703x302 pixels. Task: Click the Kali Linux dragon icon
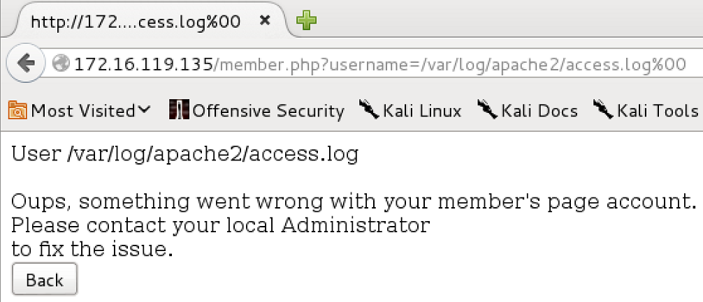[x=370, y=110]
